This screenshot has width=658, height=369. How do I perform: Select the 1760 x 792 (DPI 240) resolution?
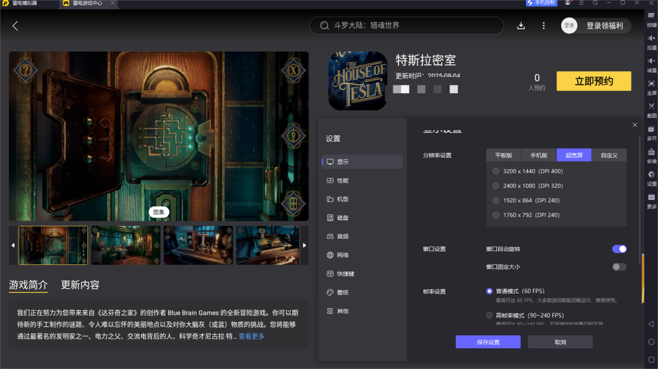coord(526,215)
